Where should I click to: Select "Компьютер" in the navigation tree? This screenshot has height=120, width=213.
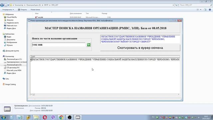click(10, 56)
